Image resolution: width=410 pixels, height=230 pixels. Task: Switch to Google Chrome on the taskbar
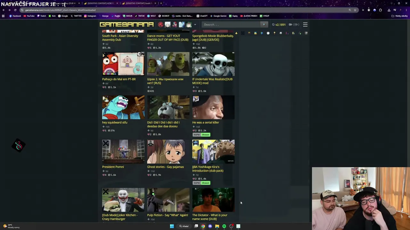pyautogui.click(x=203, y=226)
